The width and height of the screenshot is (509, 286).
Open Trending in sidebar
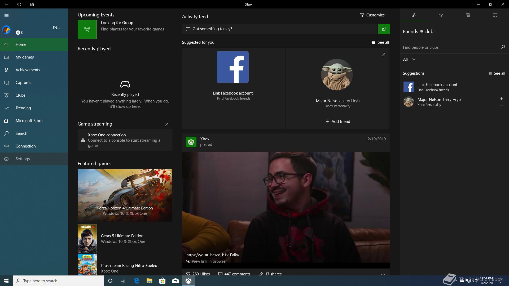pyautogui.click(x=34, y=108)
